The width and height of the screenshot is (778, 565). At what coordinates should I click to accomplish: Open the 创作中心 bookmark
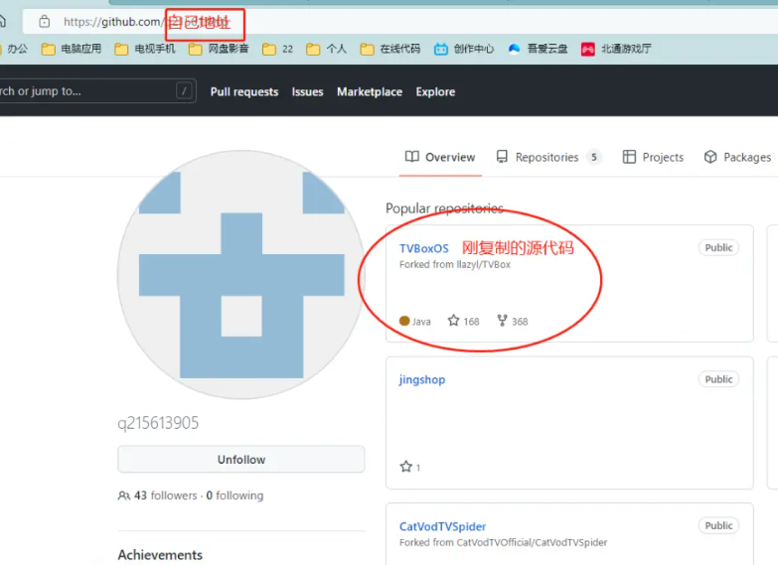pyautogui.click(x=464, y=49)
